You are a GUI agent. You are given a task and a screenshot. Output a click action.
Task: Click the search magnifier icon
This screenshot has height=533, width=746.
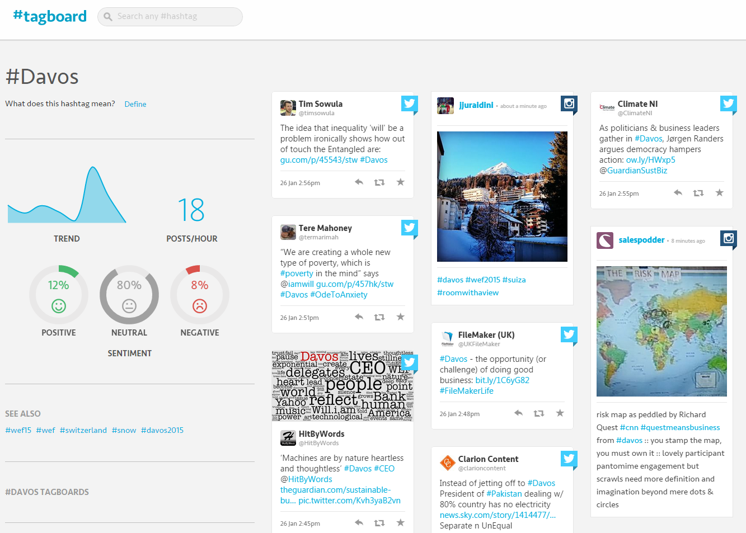pyautogui.click(x=108, y=17)
